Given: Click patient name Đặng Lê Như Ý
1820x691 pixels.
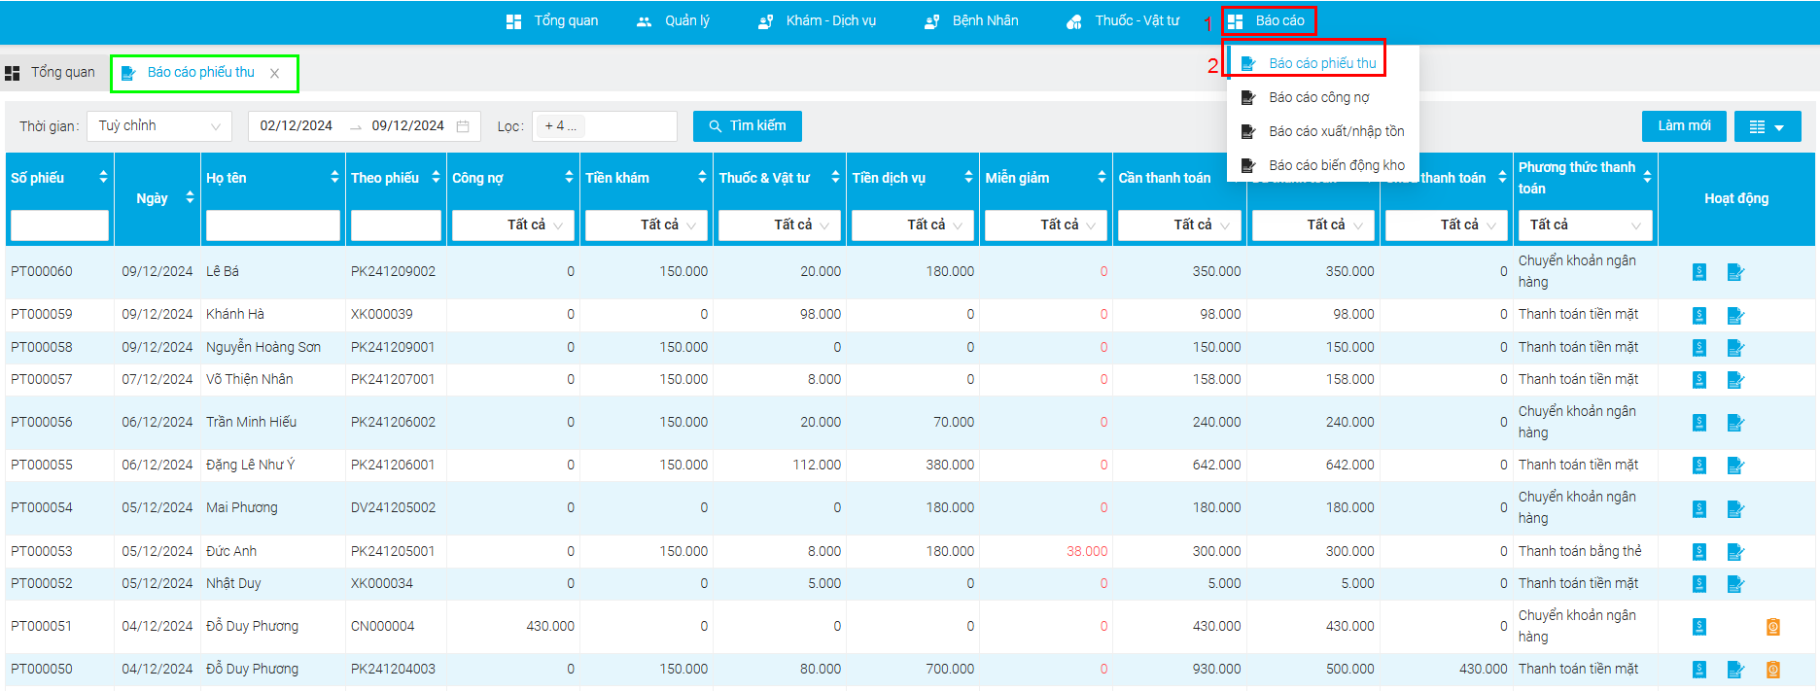Looking at the screenshot, I should click(250, 466).
